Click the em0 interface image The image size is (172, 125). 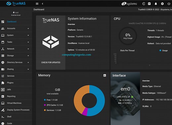(125, 99)
